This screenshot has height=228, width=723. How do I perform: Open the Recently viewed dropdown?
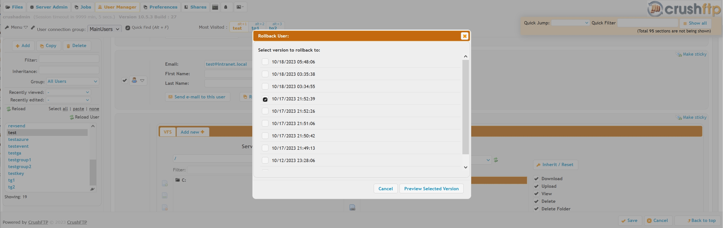click(x=68, y=92)
